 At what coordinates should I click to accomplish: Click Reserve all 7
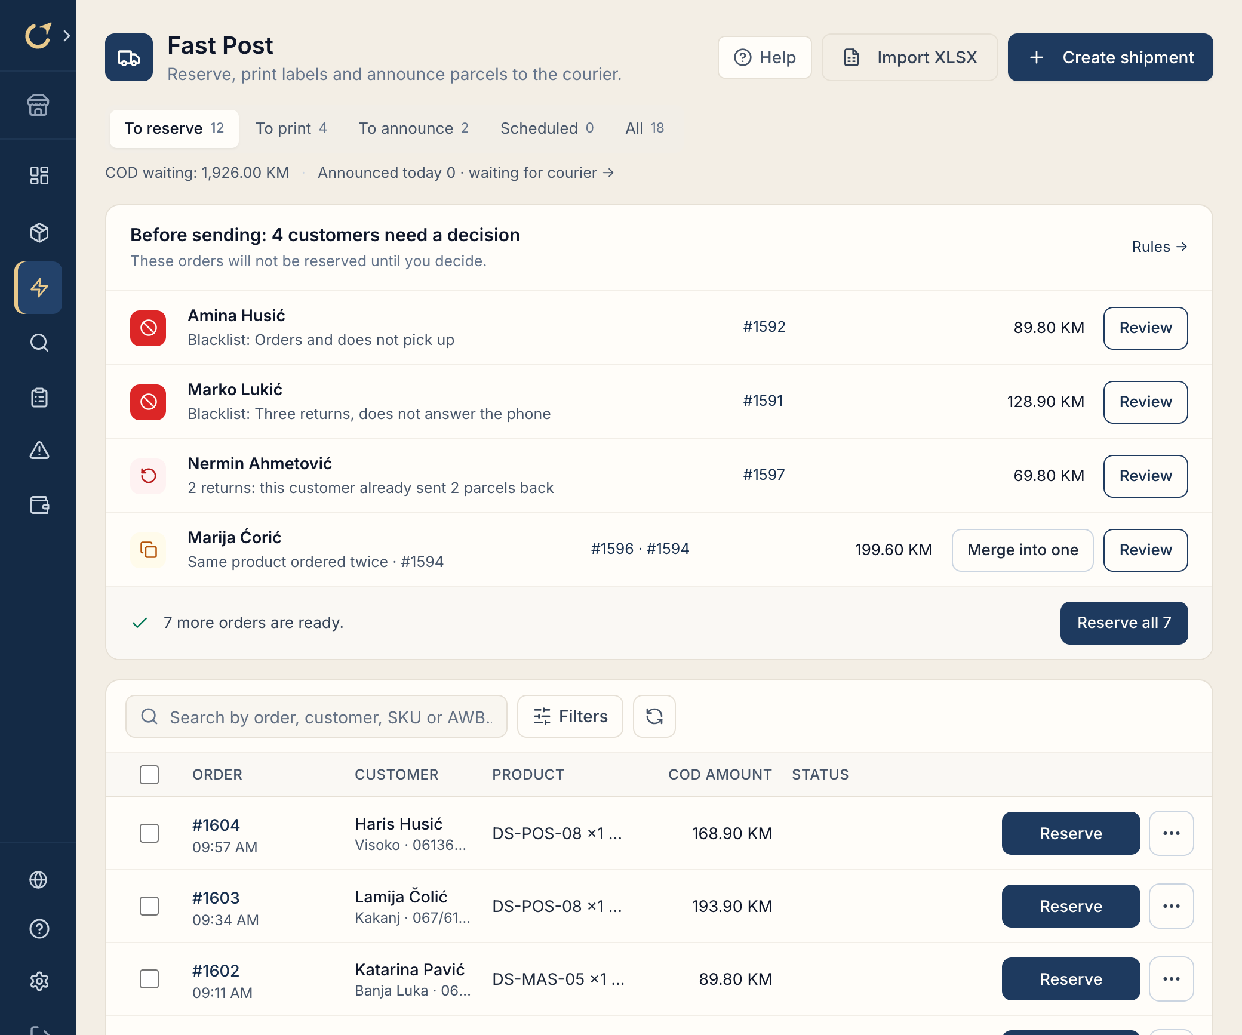(1124, 623)
